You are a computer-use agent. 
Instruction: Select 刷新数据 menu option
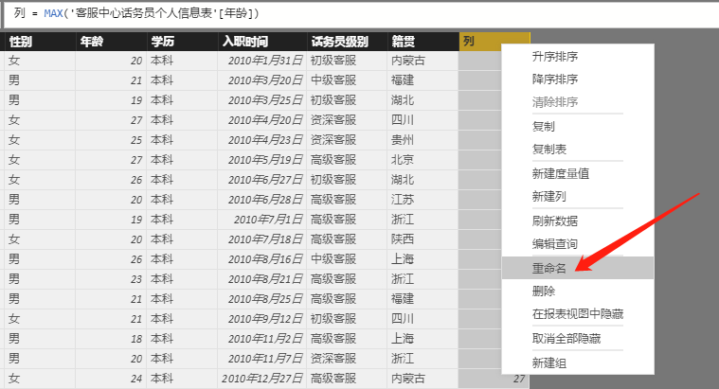555,221
